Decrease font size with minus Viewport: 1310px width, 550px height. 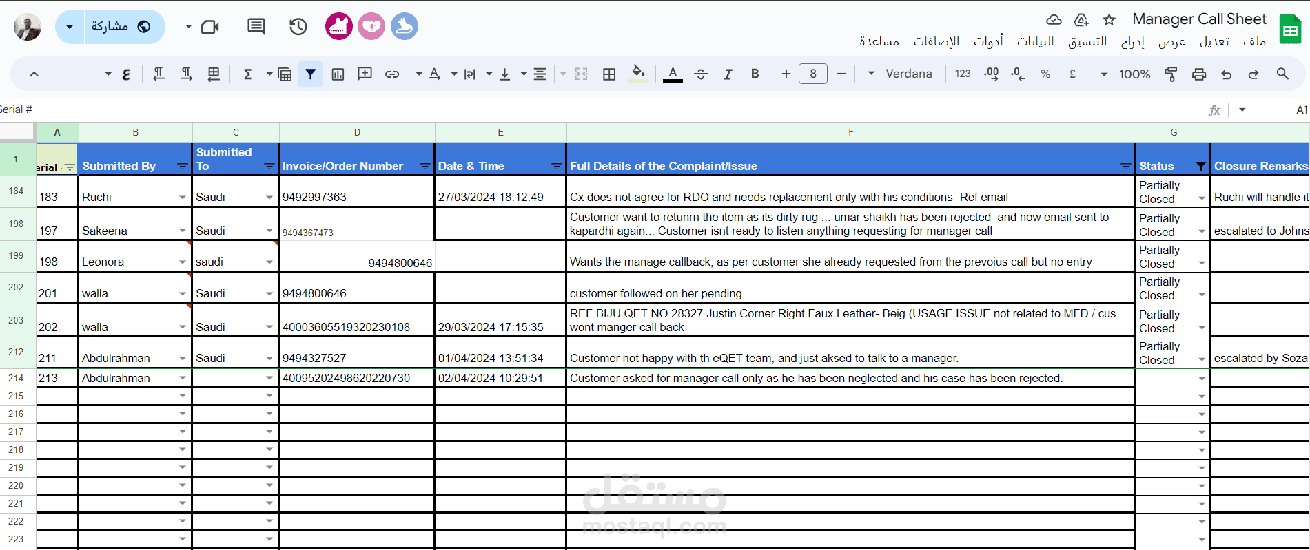(841, 74)
